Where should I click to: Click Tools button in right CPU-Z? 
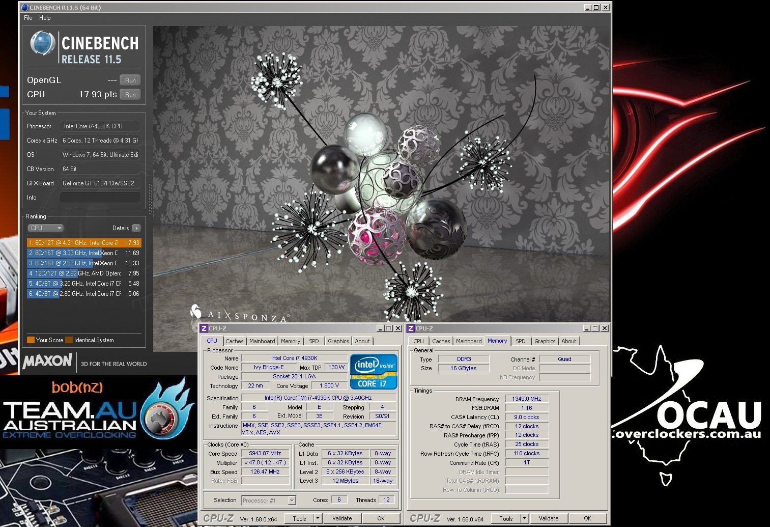(x=506, y=518)
